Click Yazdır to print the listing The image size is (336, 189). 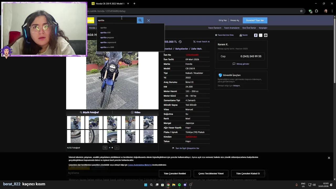244,35
